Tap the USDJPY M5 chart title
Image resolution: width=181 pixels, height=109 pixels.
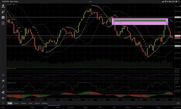[11, 5]
